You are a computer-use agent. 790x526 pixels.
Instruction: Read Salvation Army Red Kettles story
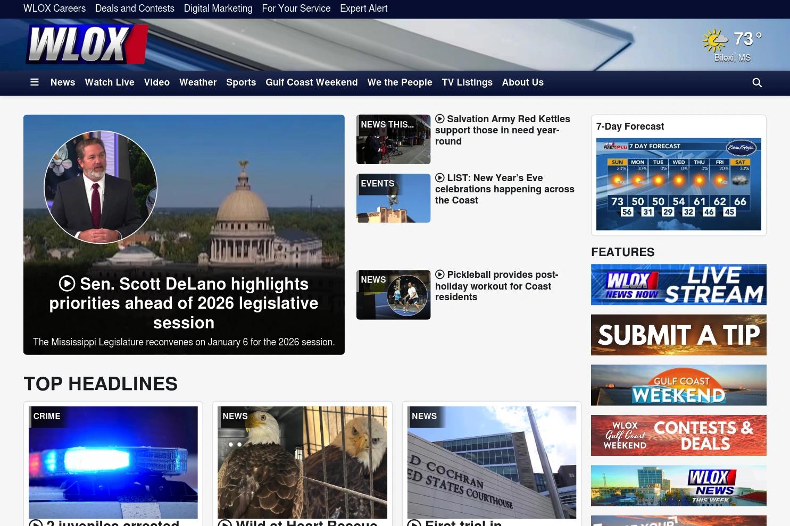[x=503, y=130]
